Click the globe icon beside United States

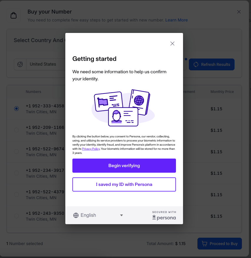click(20, 64)
